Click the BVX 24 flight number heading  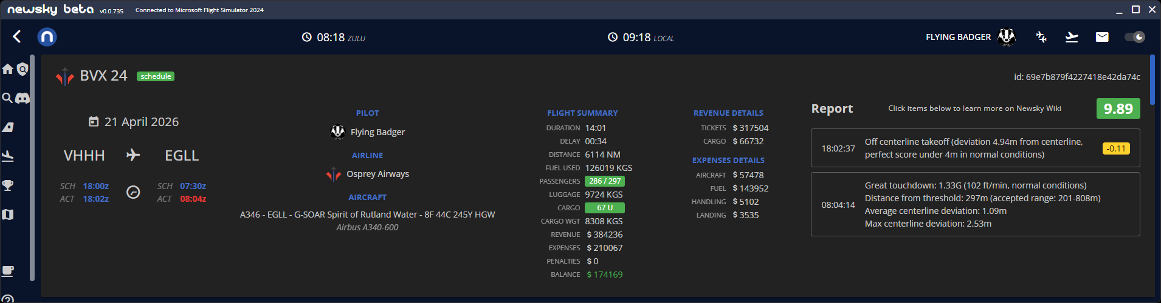pos(104,76)
